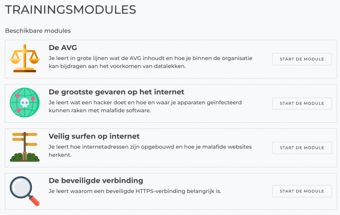This screenshot has width=340, height=215.
Task: Click the description about internetadressen and malafide websites
Action: pos(150,151)
